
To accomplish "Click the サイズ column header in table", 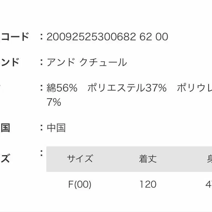I will pos(80,159).
